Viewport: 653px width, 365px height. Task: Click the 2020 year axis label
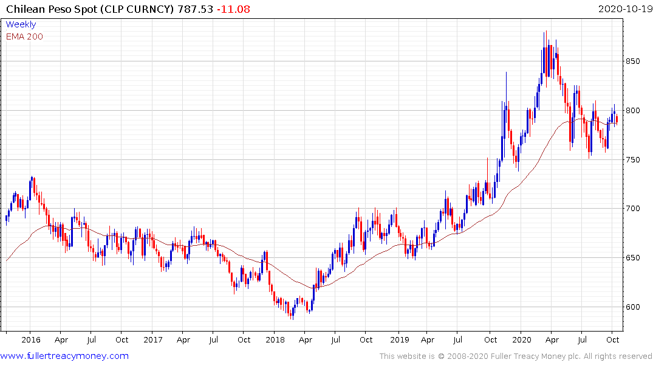(x=522, y=339)
